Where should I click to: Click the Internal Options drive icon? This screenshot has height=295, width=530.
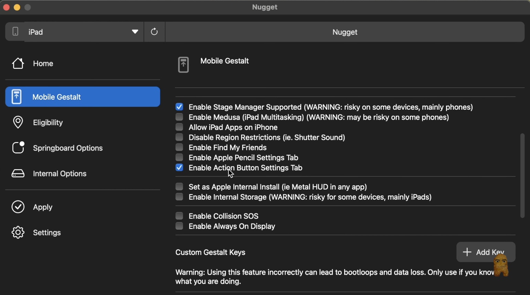pyautogui.click(x=18, y=174)
